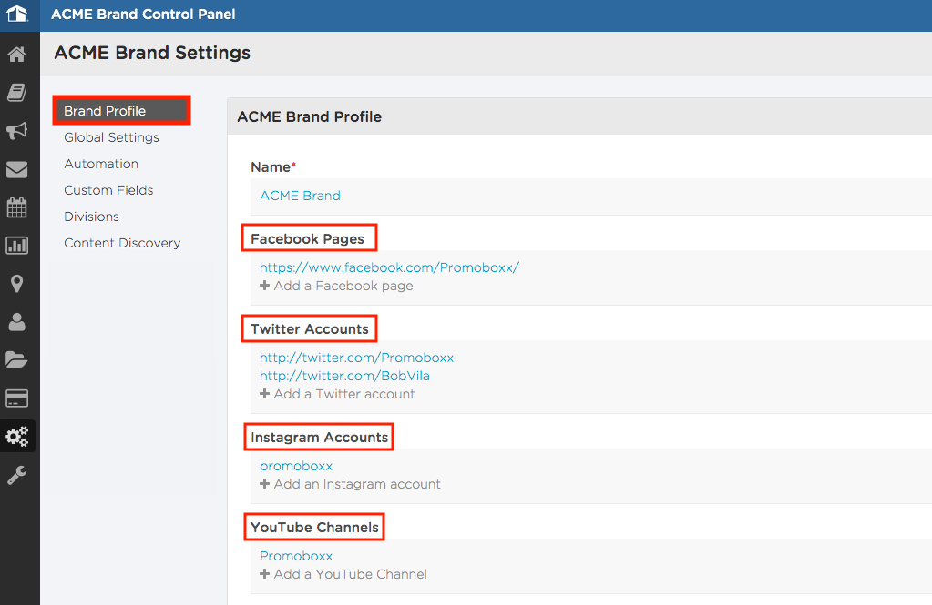Click the ACME Brand Settings heading

pyautogui.click(x=152, y=53)
